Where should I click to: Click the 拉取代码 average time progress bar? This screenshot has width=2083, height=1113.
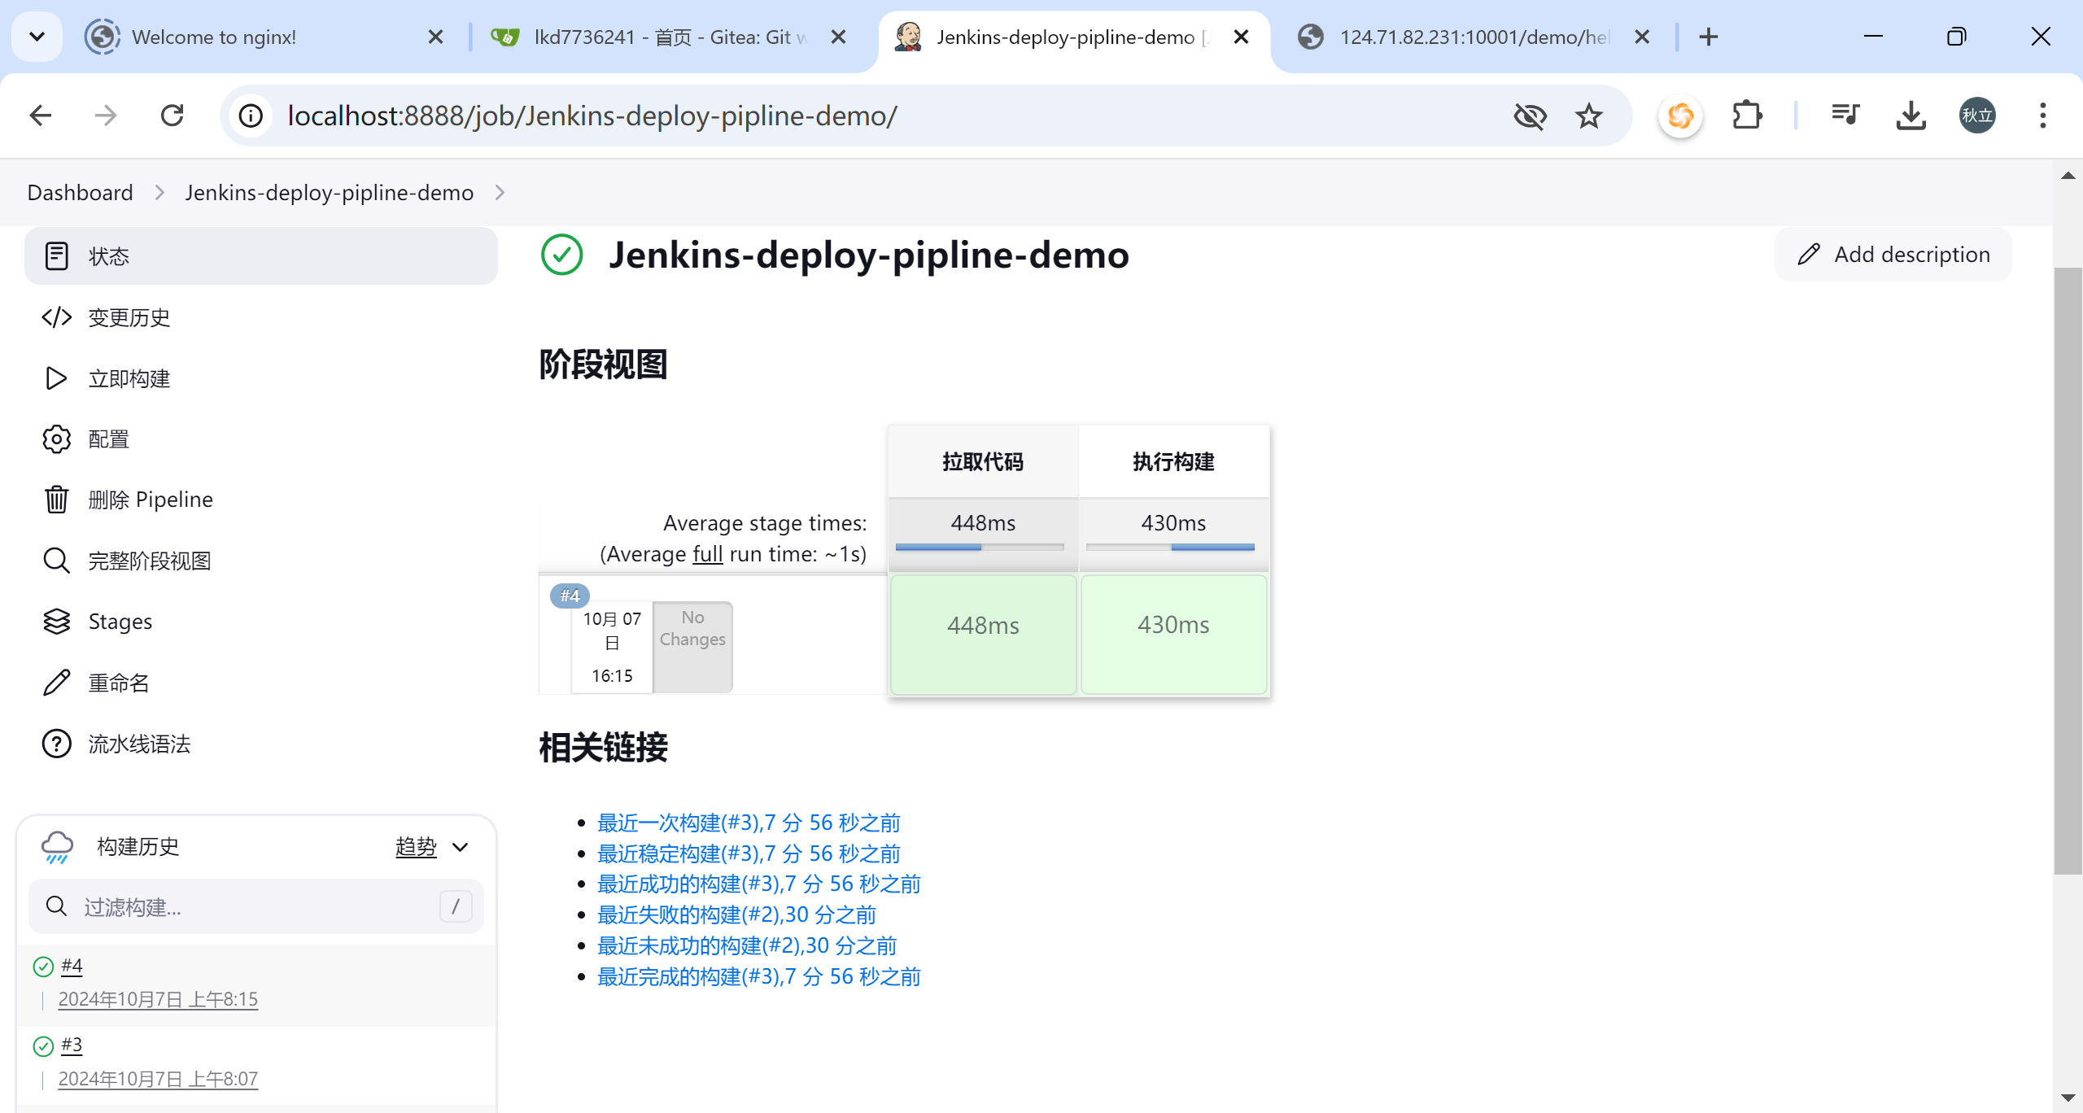(x=980, y=548)
